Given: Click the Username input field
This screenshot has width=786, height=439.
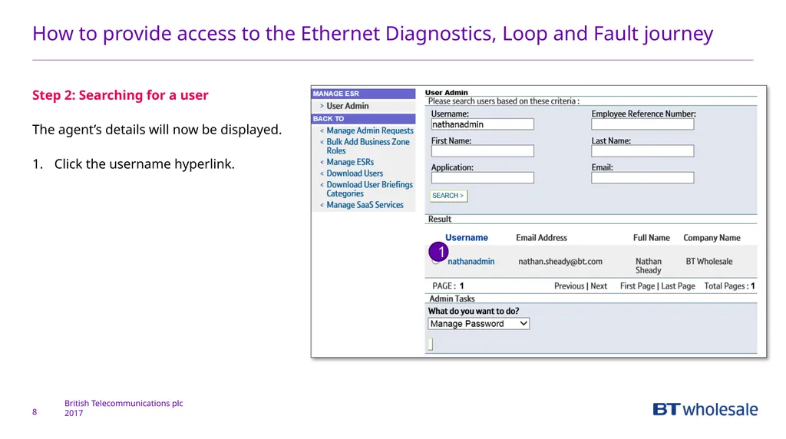Looking at the screenshot, I should point(482,124).
